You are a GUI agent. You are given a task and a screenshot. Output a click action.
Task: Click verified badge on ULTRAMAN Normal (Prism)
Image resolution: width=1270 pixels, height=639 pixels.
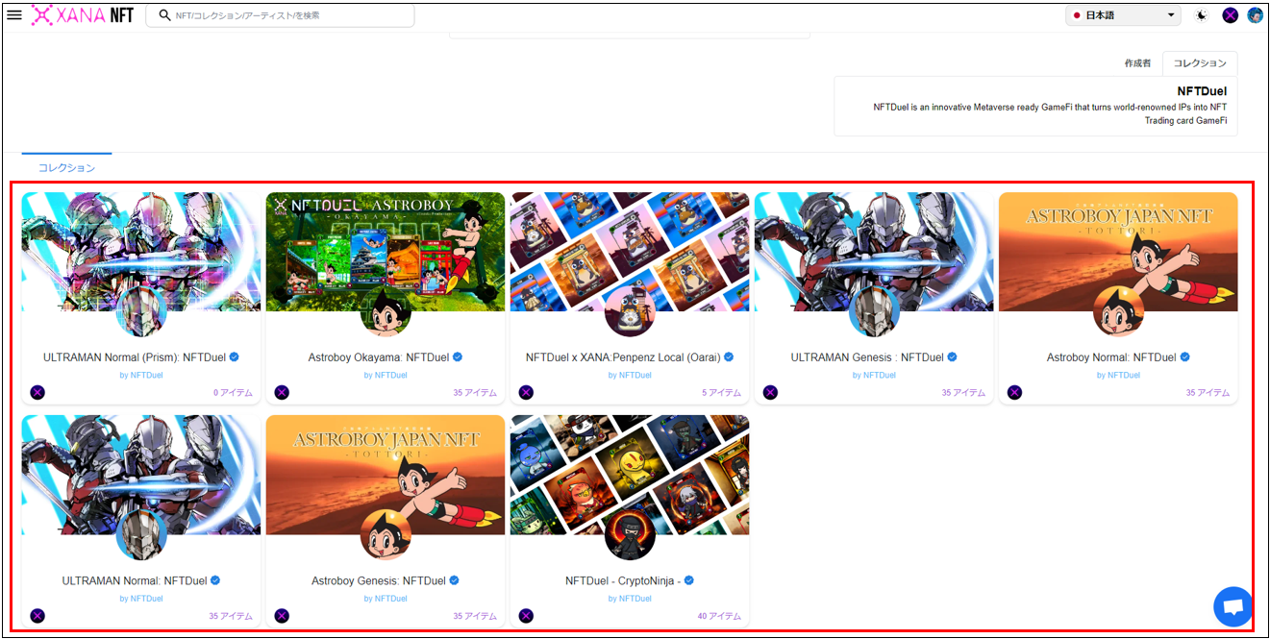click(235, 357)
